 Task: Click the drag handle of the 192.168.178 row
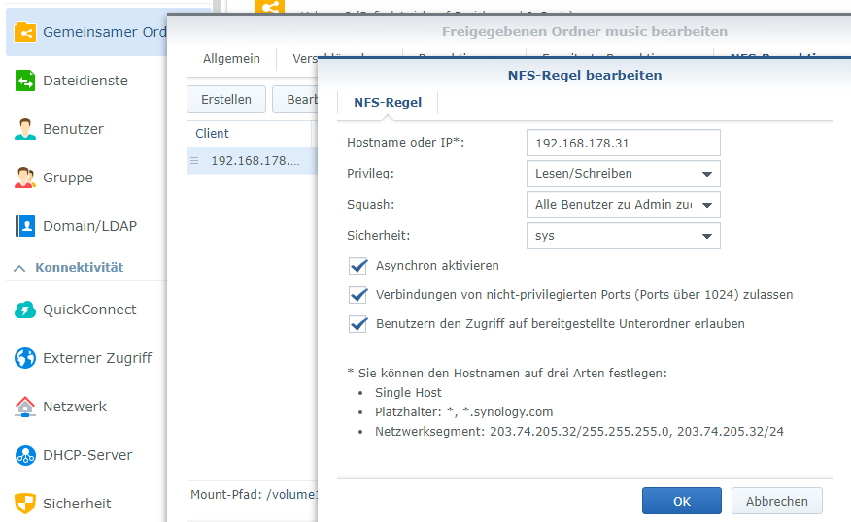point(194,161)
